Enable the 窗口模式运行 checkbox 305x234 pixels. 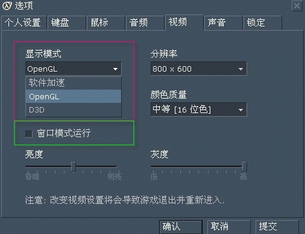(x=29, y=134)
